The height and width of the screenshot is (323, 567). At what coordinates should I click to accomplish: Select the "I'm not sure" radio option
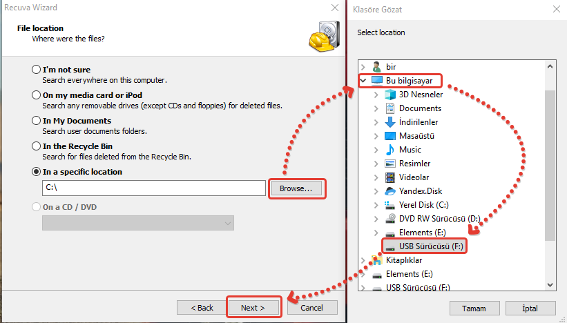pyautogui.click(x=36, y=70)
